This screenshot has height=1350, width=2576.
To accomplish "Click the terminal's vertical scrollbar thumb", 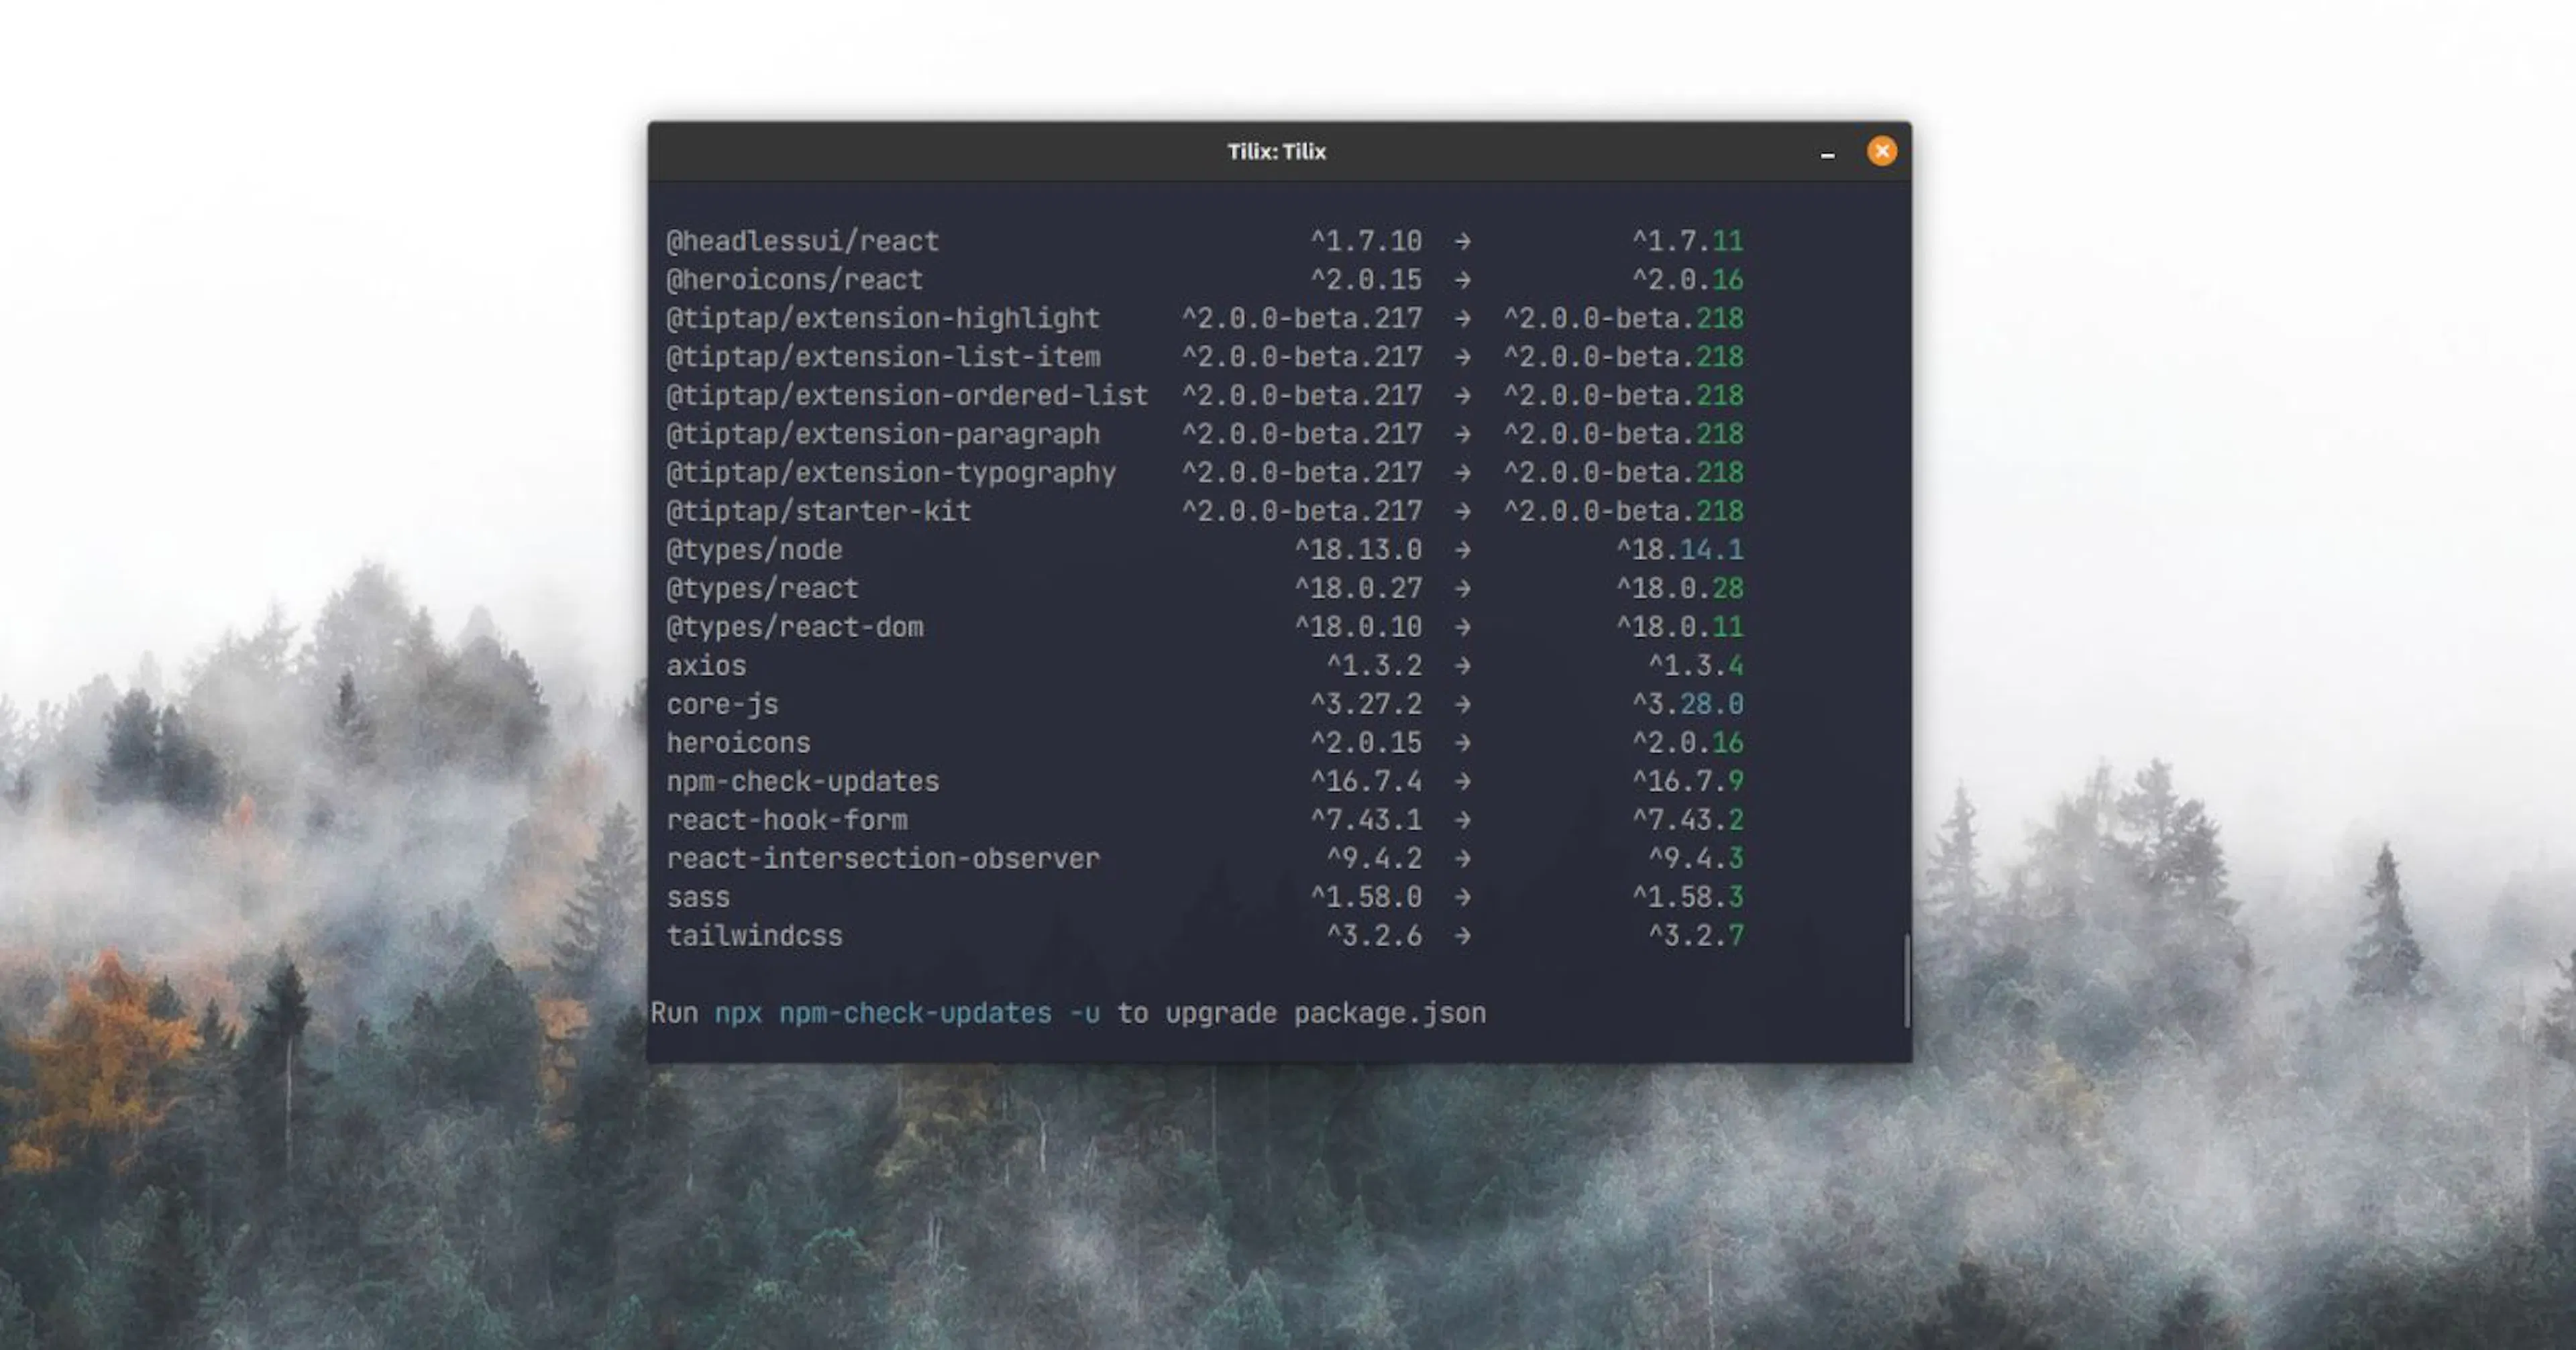I will (1907, 980).
